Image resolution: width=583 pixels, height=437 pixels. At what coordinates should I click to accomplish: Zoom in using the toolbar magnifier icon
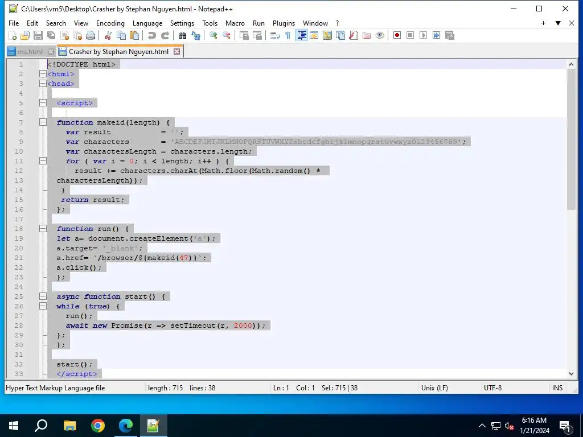(214, 35)
